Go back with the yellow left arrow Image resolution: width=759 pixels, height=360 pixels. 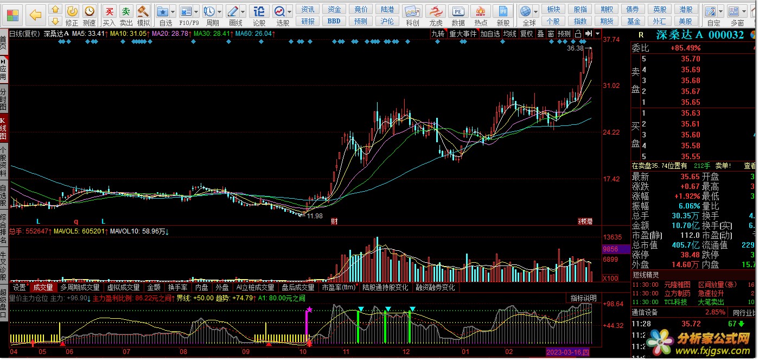pos(36,15)
